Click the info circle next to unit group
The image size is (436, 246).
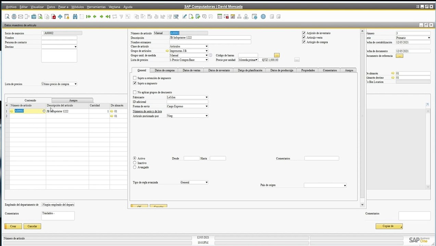click(210, 55)
